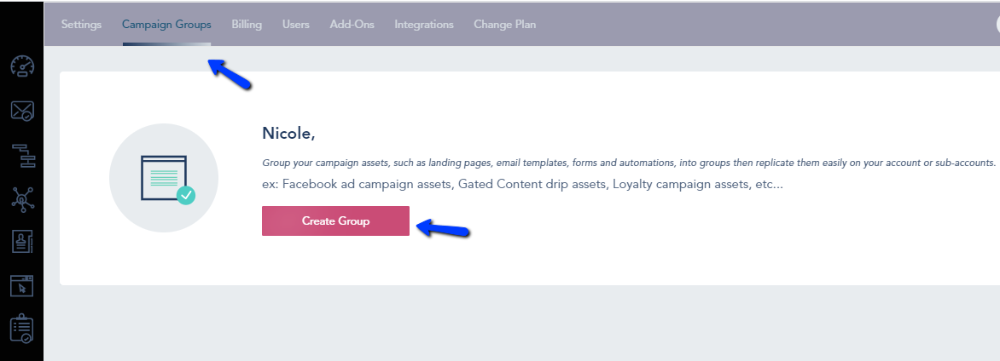Screen dimensions: 1000x361
Task: Open the profile avatar at top right
Action: tap(997, 24)
